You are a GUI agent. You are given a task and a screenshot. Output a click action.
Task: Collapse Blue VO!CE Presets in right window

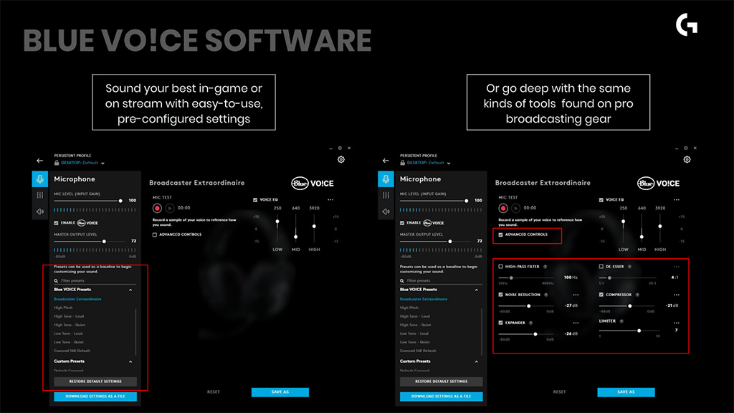click(477, 290)
